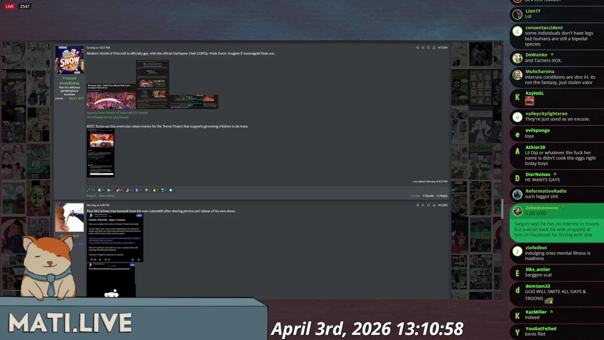Click Athior20's chat username
The width and height of the screenshot is (604, 340).
[x=535, y=147]
